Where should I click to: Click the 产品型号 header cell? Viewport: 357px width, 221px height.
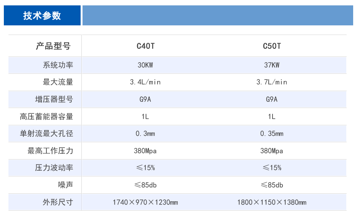[x=53, y=46]
